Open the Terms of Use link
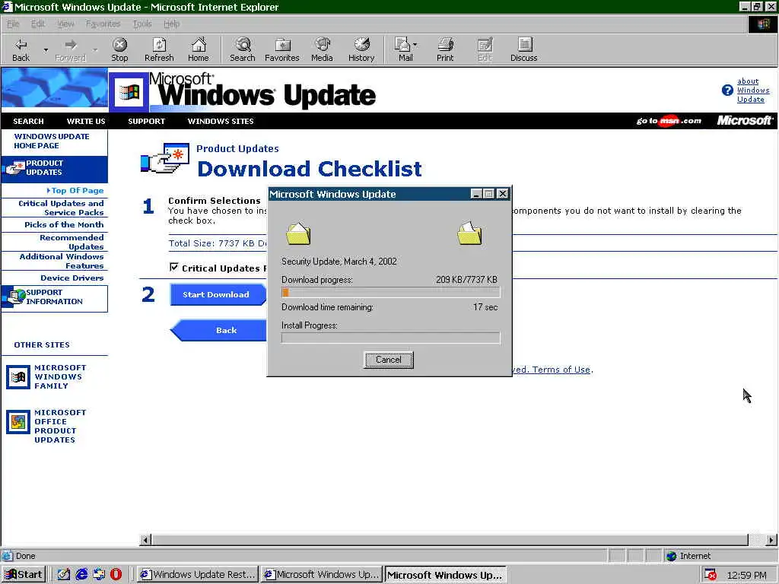This screenshot has width=779, height=584. point(561,370)
